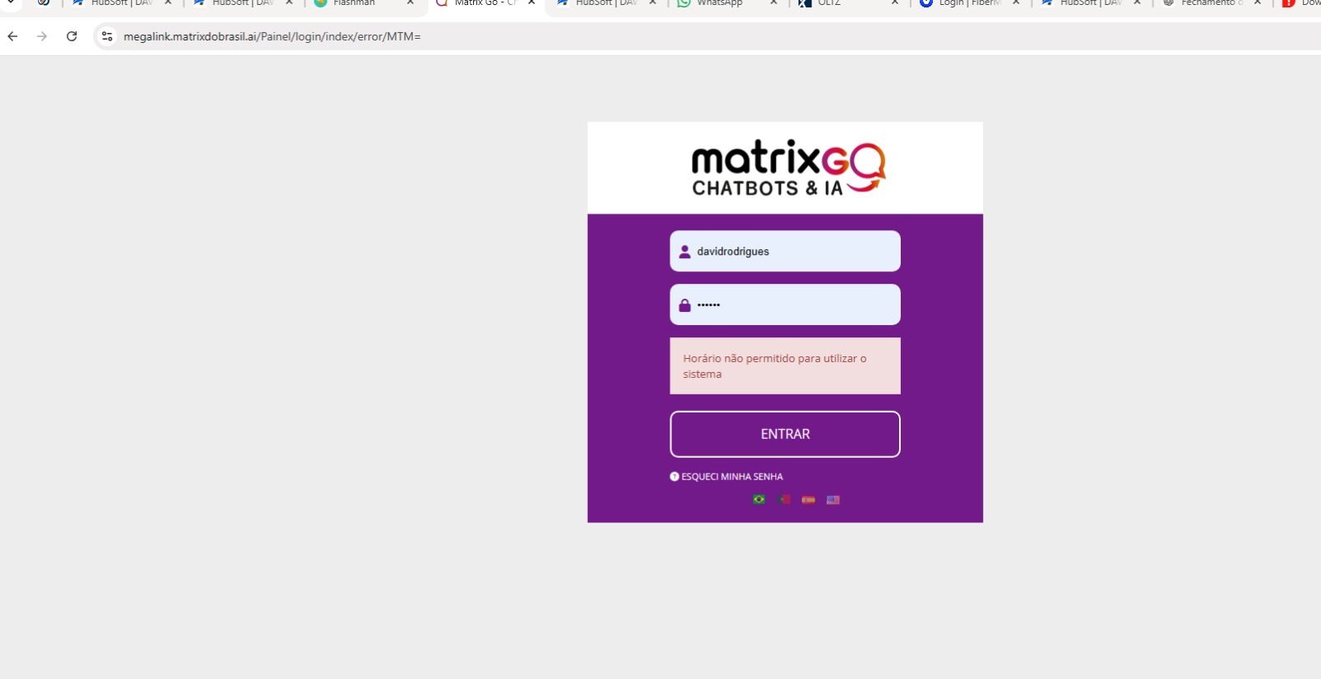Screen dimensions: 1321x679
Task: Select the Portugal flag language
Action: 784,499
